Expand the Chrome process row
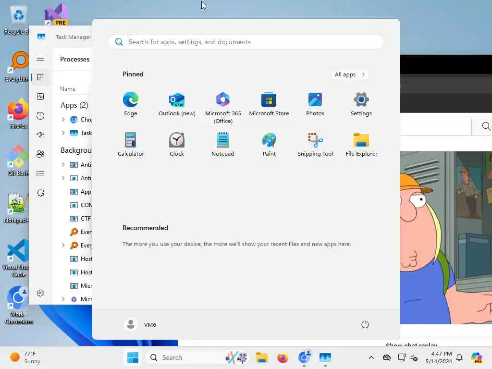Viewport: 492px width, 369px height. click(x=63, y=119)
